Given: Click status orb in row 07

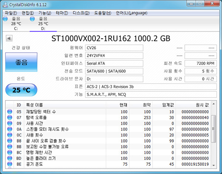Looking at the screenshot, I should click(10, 118).
